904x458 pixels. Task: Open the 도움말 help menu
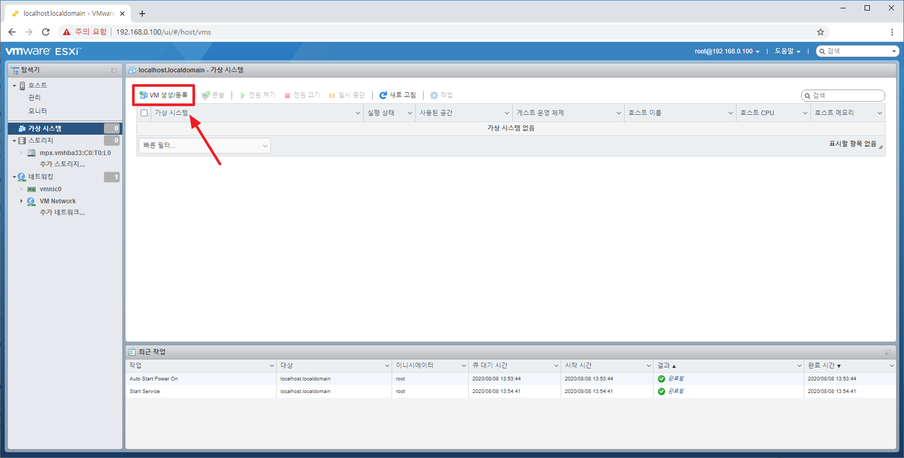click(787, 51)
